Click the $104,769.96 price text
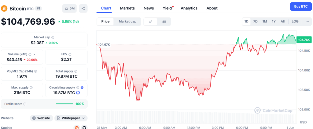Image resolution: width=313 pixels, height=129 pixels. click(28, 22)
